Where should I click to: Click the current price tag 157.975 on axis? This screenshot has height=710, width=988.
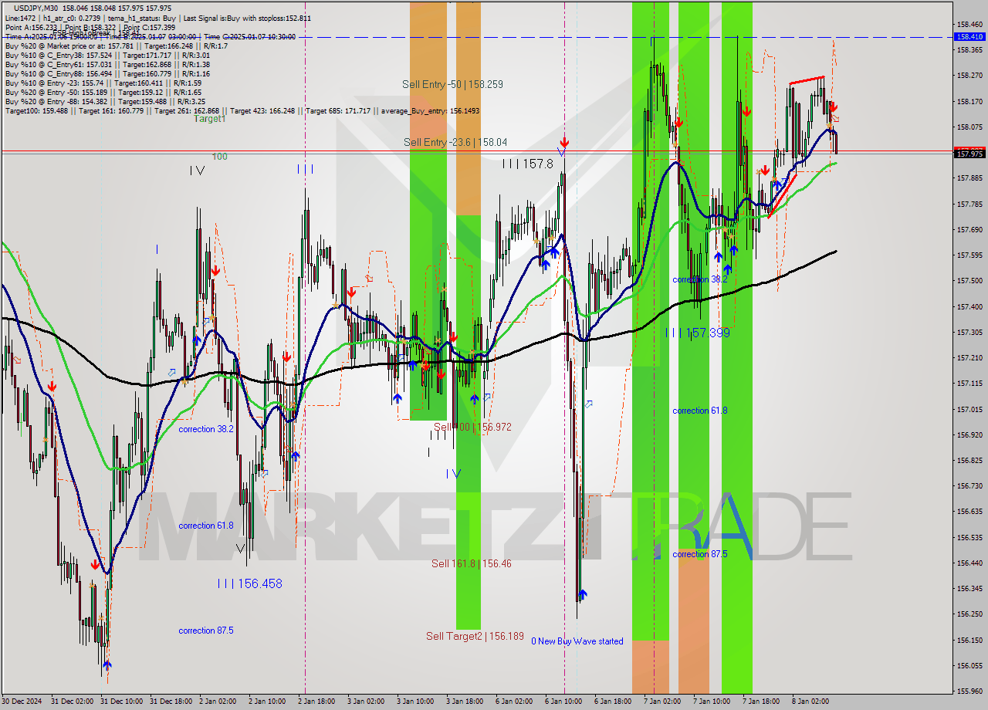[969, 154]
